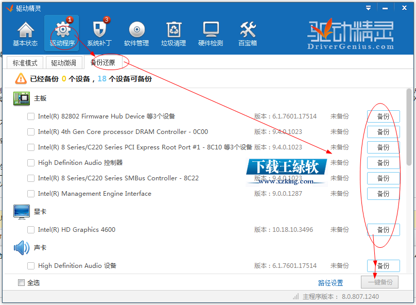Click 备份 for 82802 Firmware Hub Device
The width and height of the screenshot is (416, 305).
[384, 116]
